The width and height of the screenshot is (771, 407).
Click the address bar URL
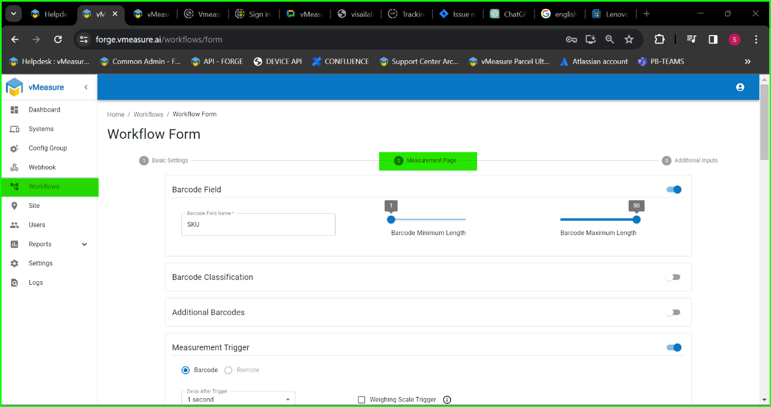click(x=159, y=40)
